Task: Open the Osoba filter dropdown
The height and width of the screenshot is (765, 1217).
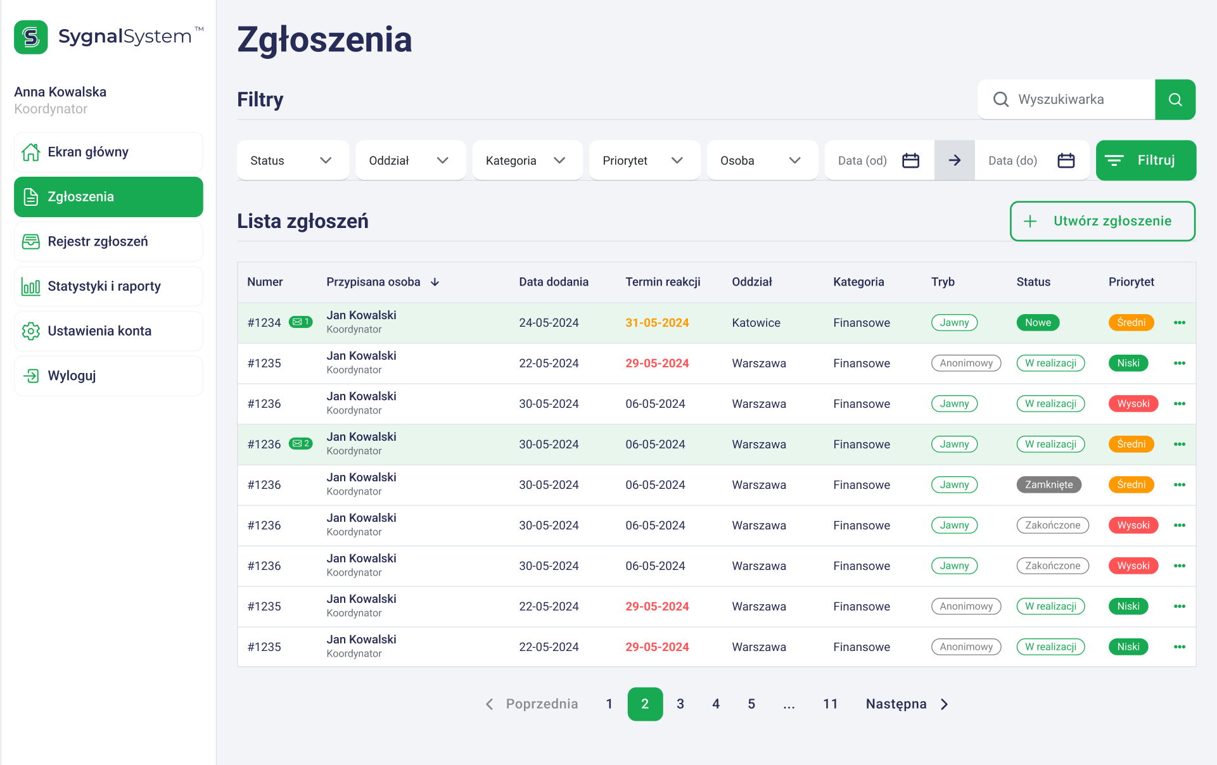Action: [x=761, y=160]
